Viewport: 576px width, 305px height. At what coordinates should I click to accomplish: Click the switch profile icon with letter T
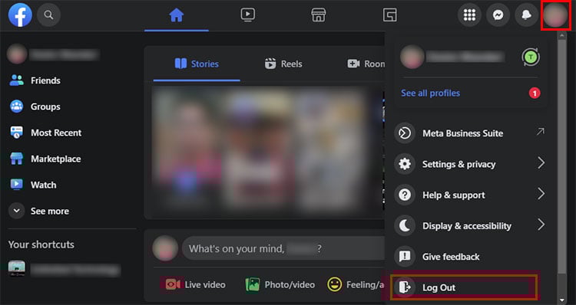pos(531,57)
